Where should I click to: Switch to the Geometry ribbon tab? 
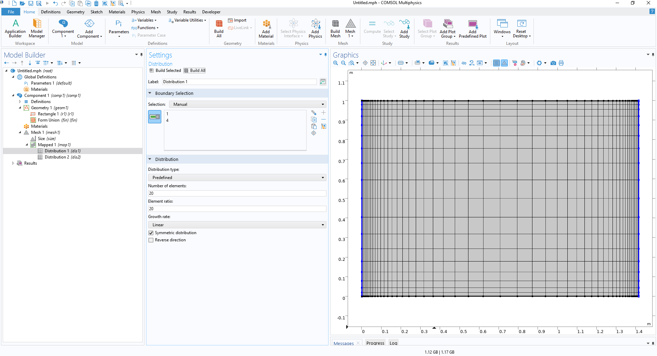[75, 12]
